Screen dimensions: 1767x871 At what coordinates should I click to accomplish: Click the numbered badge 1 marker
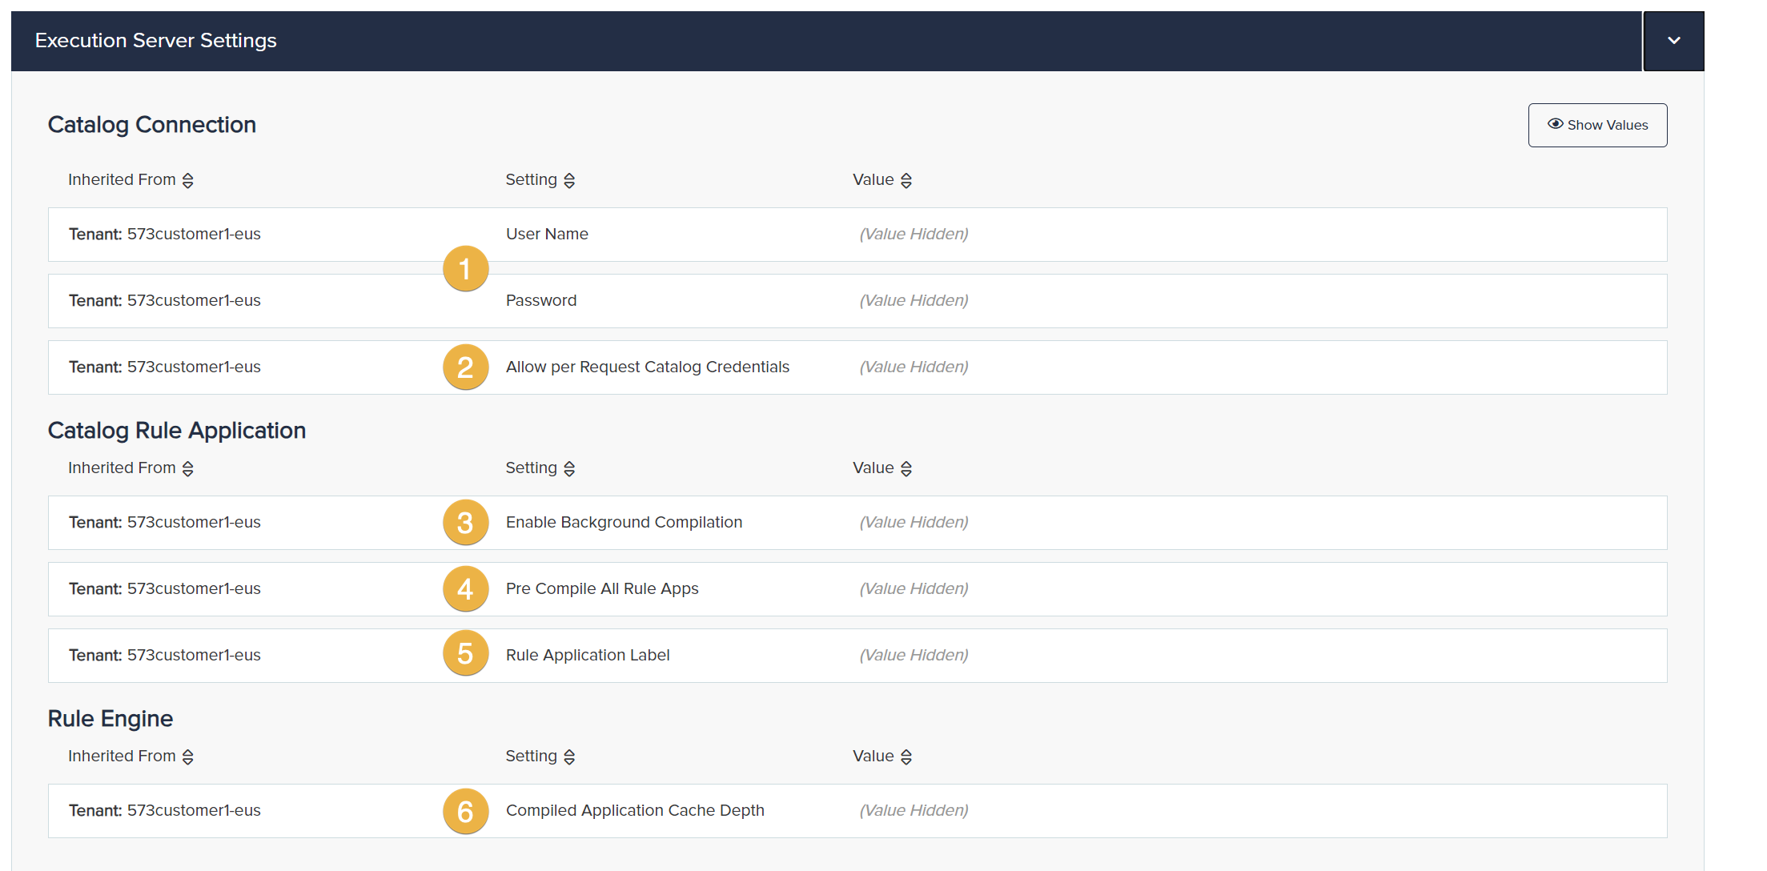point(465,269)
